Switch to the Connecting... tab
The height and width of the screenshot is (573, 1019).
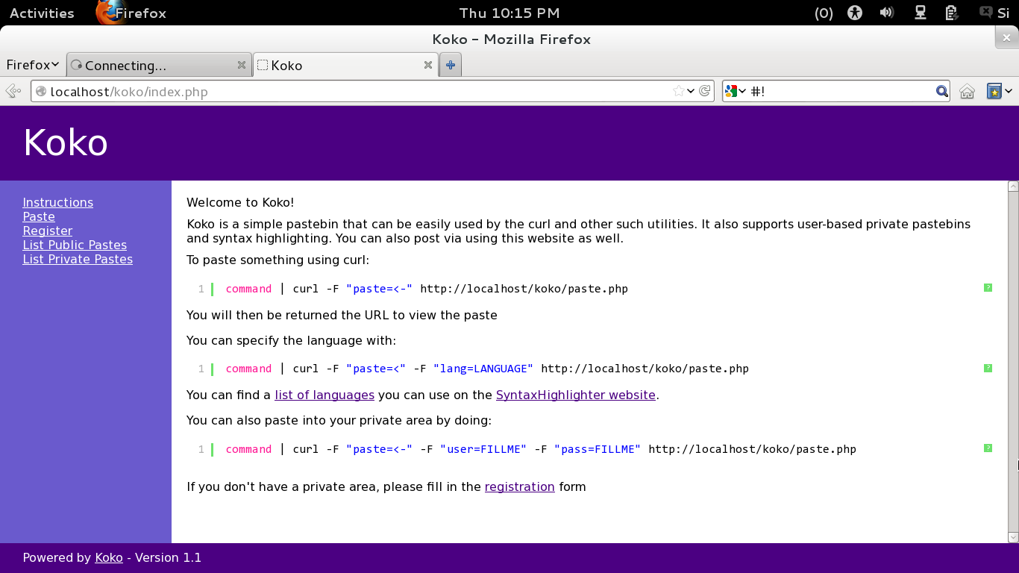point(149,65)
